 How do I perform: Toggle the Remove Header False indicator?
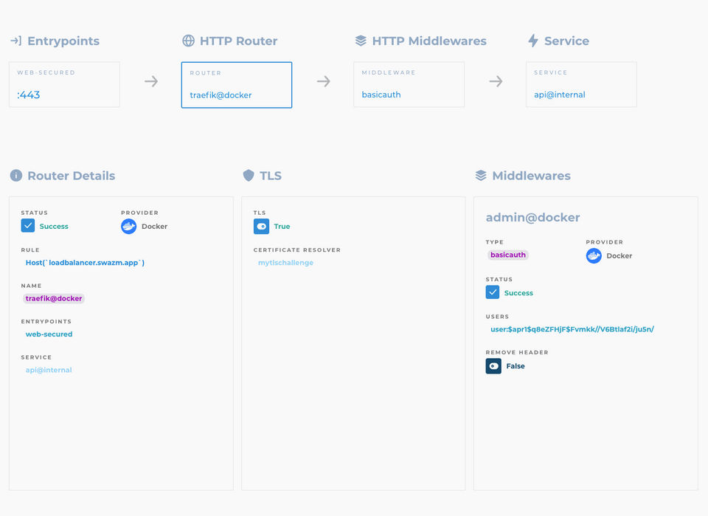pos(493,366)
